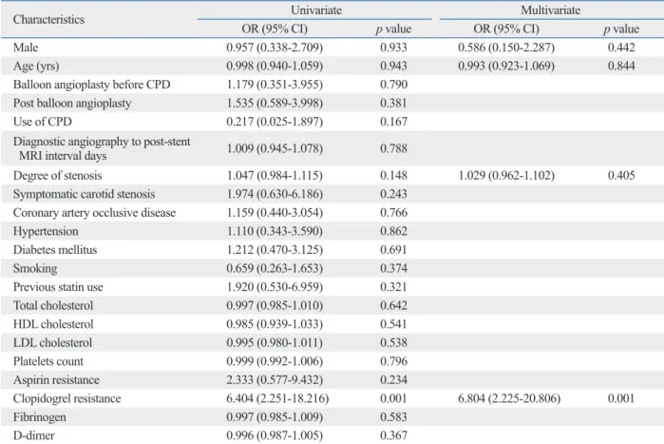Click multivariate value '1.029 (0.962-1.102)'
Viewport: 664px width, 444px height.
506,175
